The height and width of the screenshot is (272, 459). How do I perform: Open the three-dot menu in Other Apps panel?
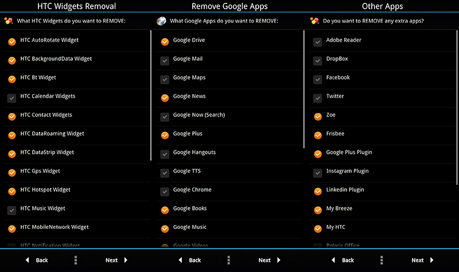(x=382, y=260)
